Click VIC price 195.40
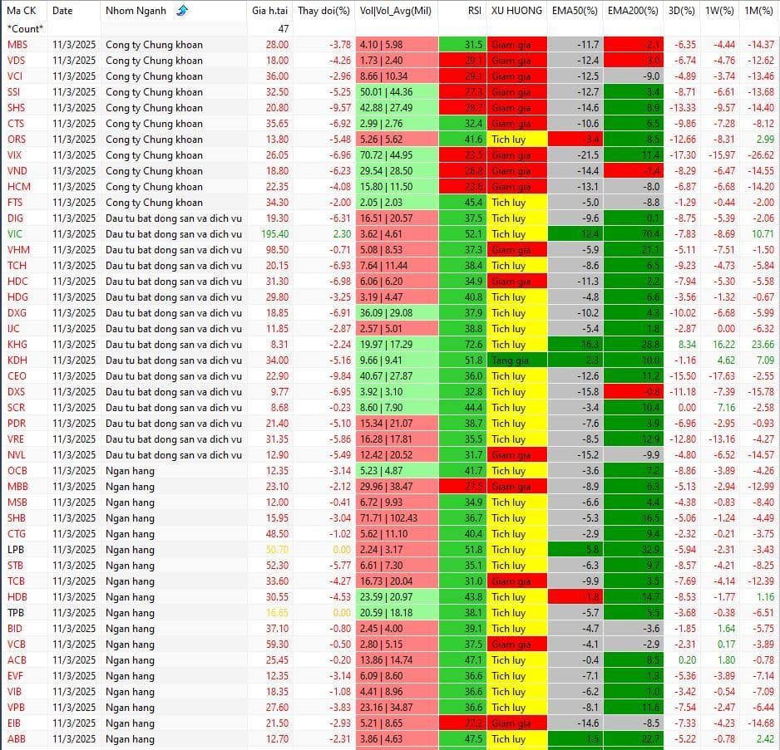Viewport: 780px width, 750px height. point(274,234)
